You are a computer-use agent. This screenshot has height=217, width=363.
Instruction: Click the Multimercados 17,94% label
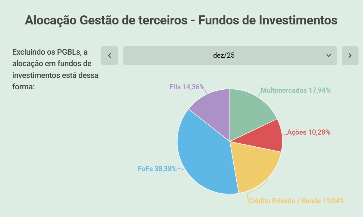pyautogui.click(x=296, y=90)
